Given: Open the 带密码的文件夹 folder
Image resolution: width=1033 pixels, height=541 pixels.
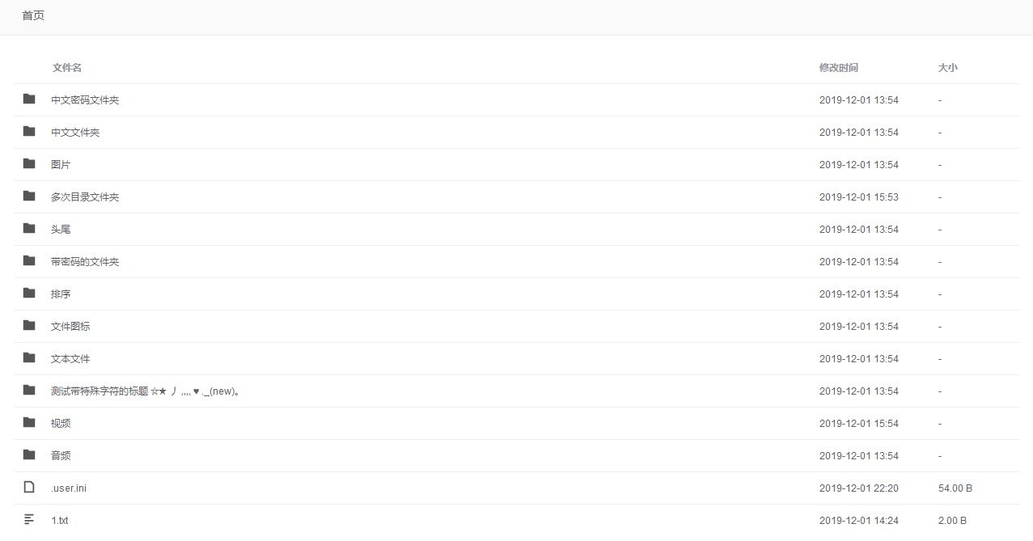Looking at the screenshot, I should [85, 262].
